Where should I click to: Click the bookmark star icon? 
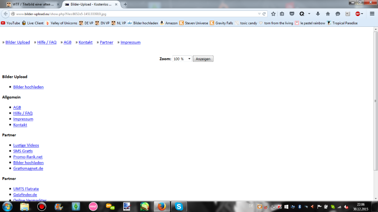(273, 14)
